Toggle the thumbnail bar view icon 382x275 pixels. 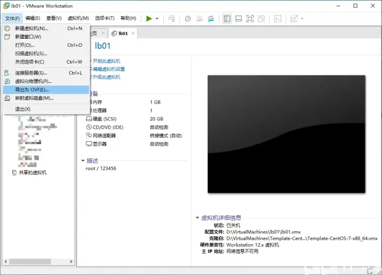click(238, 19)
